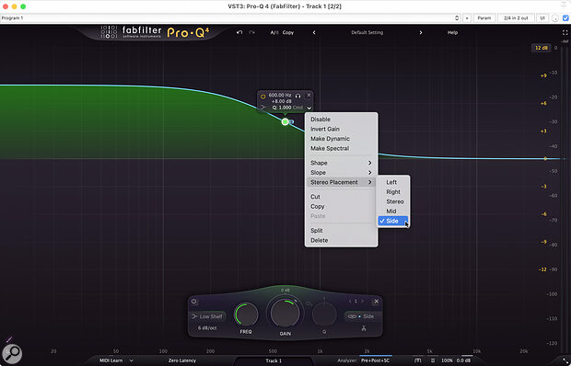571x366 pixels.
Task: Select Stereo placement option
Action: click(393, 201)
